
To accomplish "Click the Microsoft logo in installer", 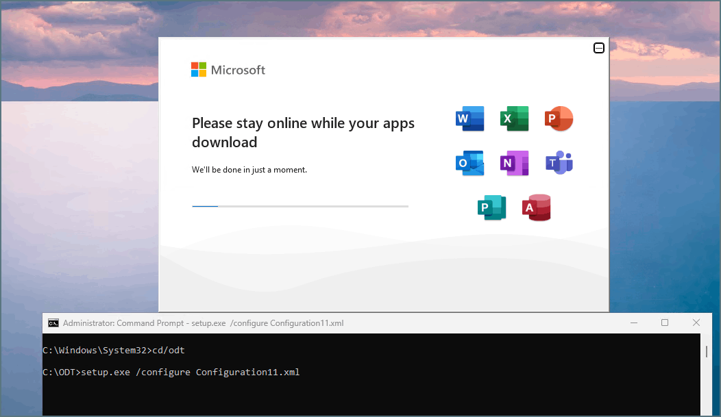I will [x=228, y=70].
